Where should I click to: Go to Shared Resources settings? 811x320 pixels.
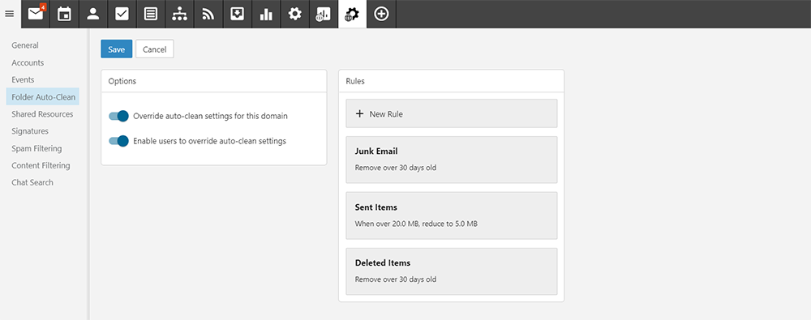pos(42,114)
